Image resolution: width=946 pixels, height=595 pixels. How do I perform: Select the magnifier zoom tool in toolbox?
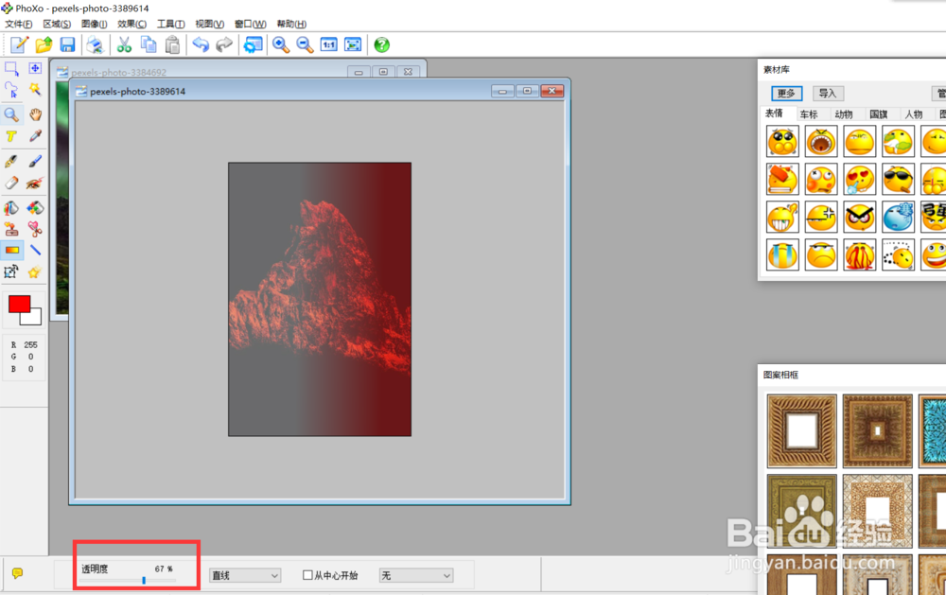[x=11, y=114]
